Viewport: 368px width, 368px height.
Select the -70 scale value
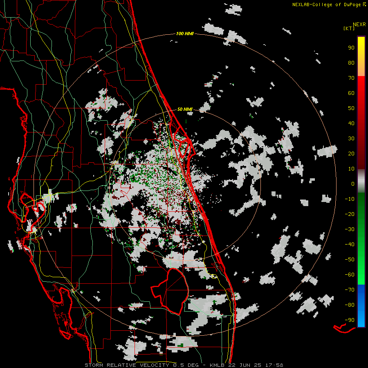[350, 290]
